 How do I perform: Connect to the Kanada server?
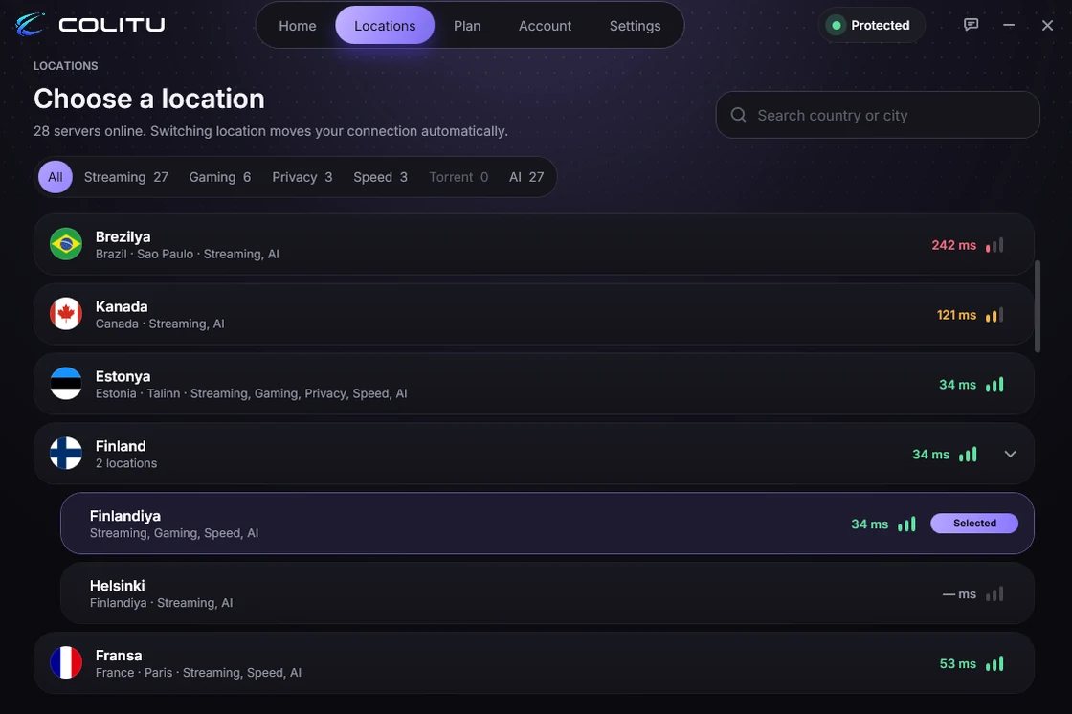(x=533, y=314)
